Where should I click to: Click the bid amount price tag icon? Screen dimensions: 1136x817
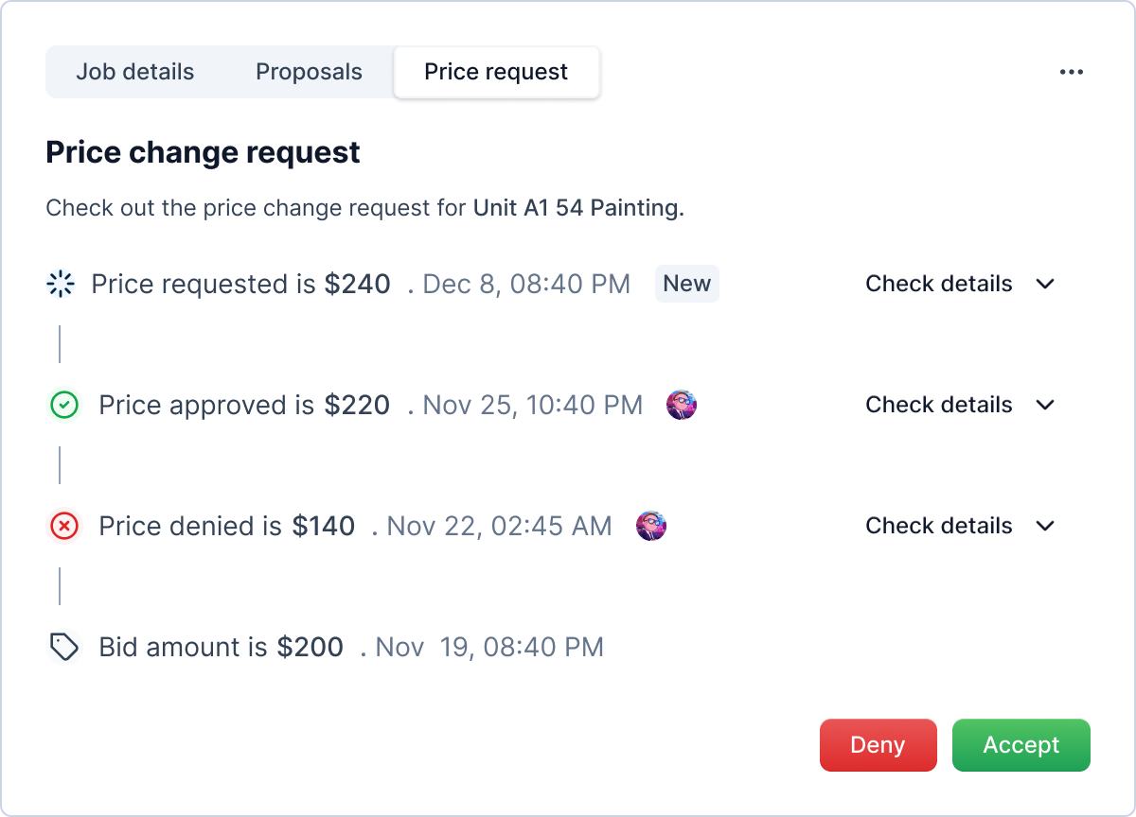coord(64,647)
